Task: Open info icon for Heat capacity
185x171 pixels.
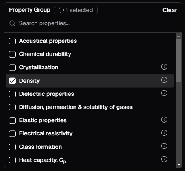Action: (x=164, y=159)
